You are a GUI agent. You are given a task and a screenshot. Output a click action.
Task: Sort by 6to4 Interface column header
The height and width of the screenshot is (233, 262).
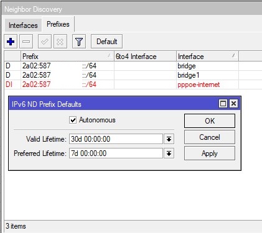[x=145, y=57]
